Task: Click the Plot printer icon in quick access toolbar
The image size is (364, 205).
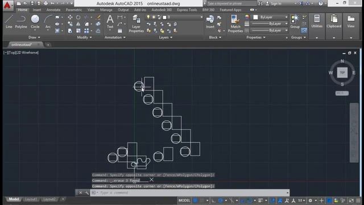Action: tap(45, 3)
